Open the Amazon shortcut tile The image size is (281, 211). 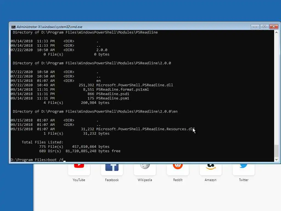click(210, 169)
